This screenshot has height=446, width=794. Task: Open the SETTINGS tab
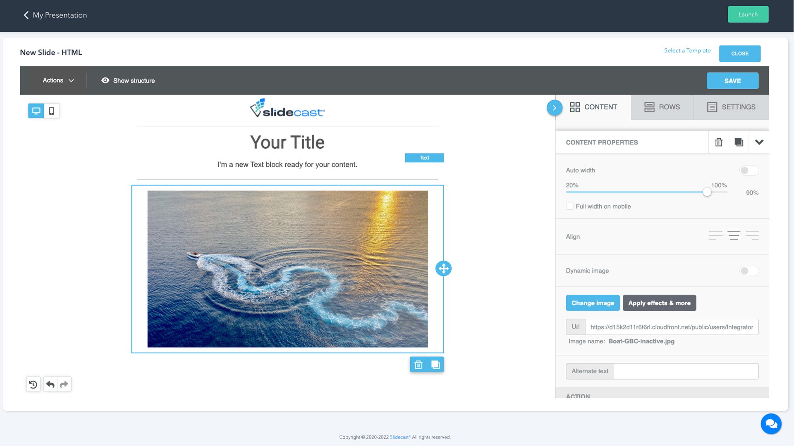(x=731, y=107)
